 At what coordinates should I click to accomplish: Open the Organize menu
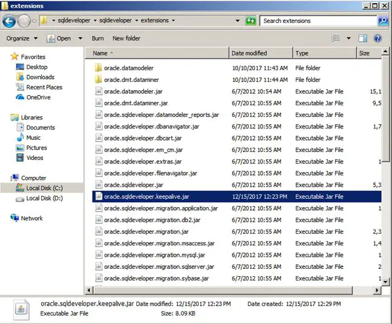(x=22, y=38)
